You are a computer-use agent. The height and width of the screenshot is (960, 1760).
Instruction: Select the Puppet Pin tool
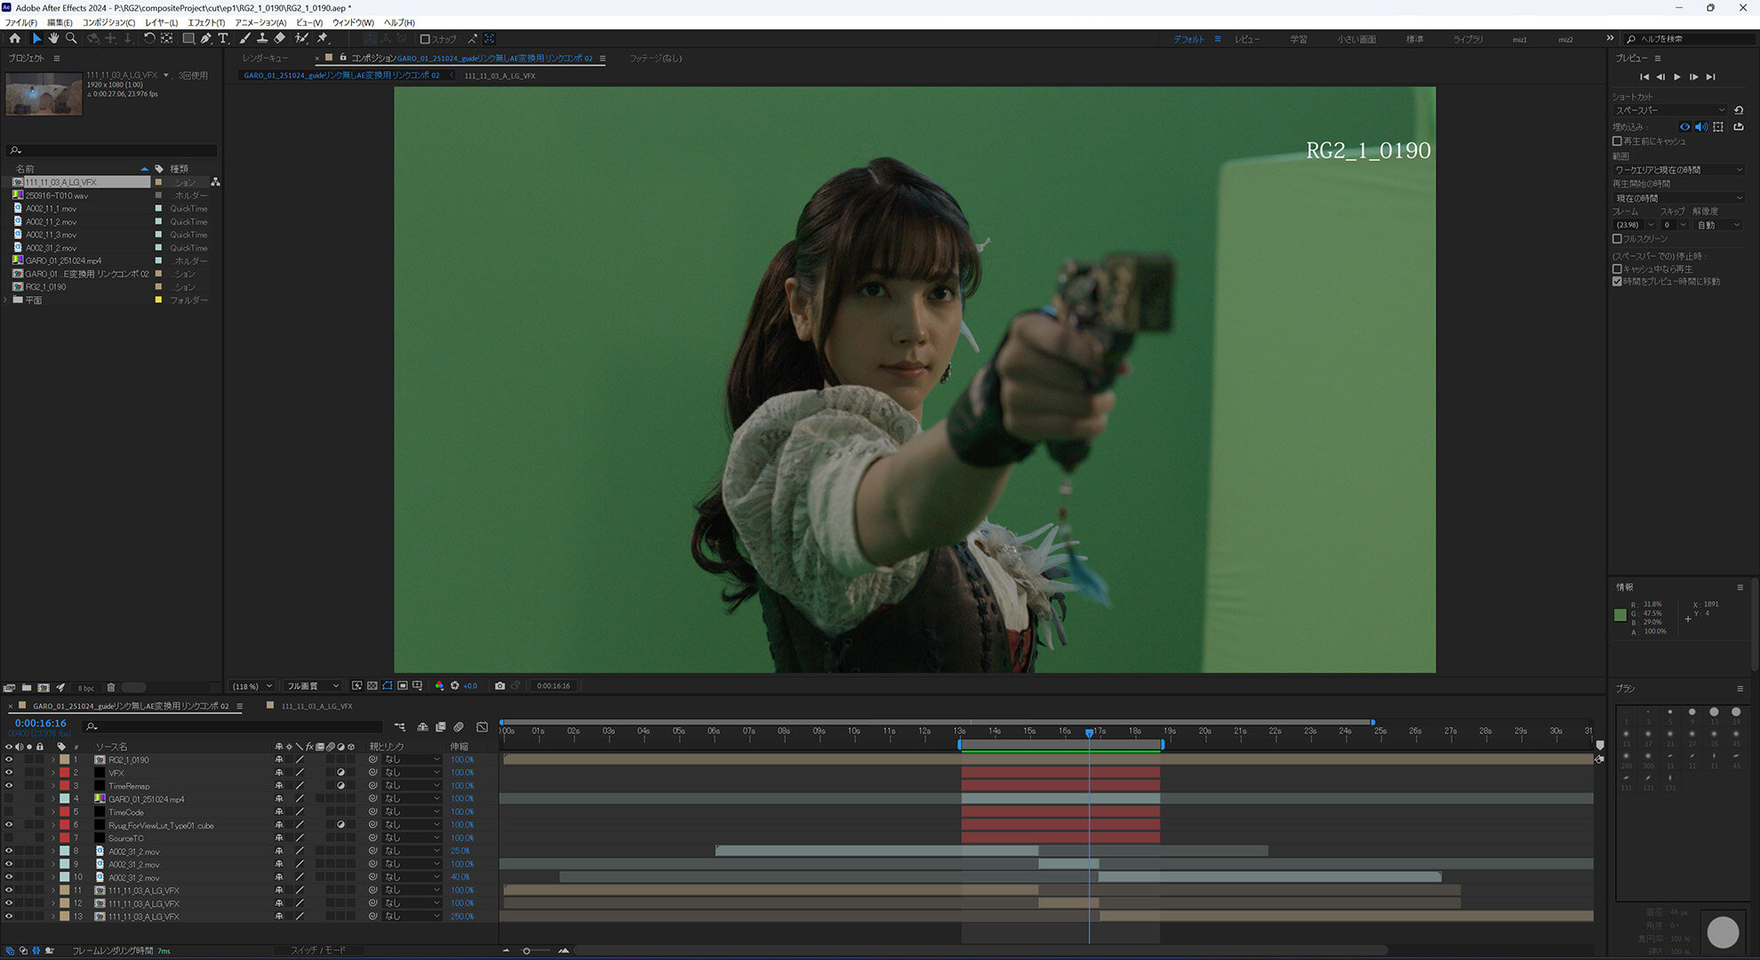(x=323, y=38)
